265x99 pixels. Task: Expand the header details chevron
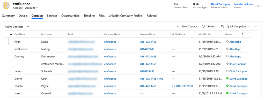259,6
